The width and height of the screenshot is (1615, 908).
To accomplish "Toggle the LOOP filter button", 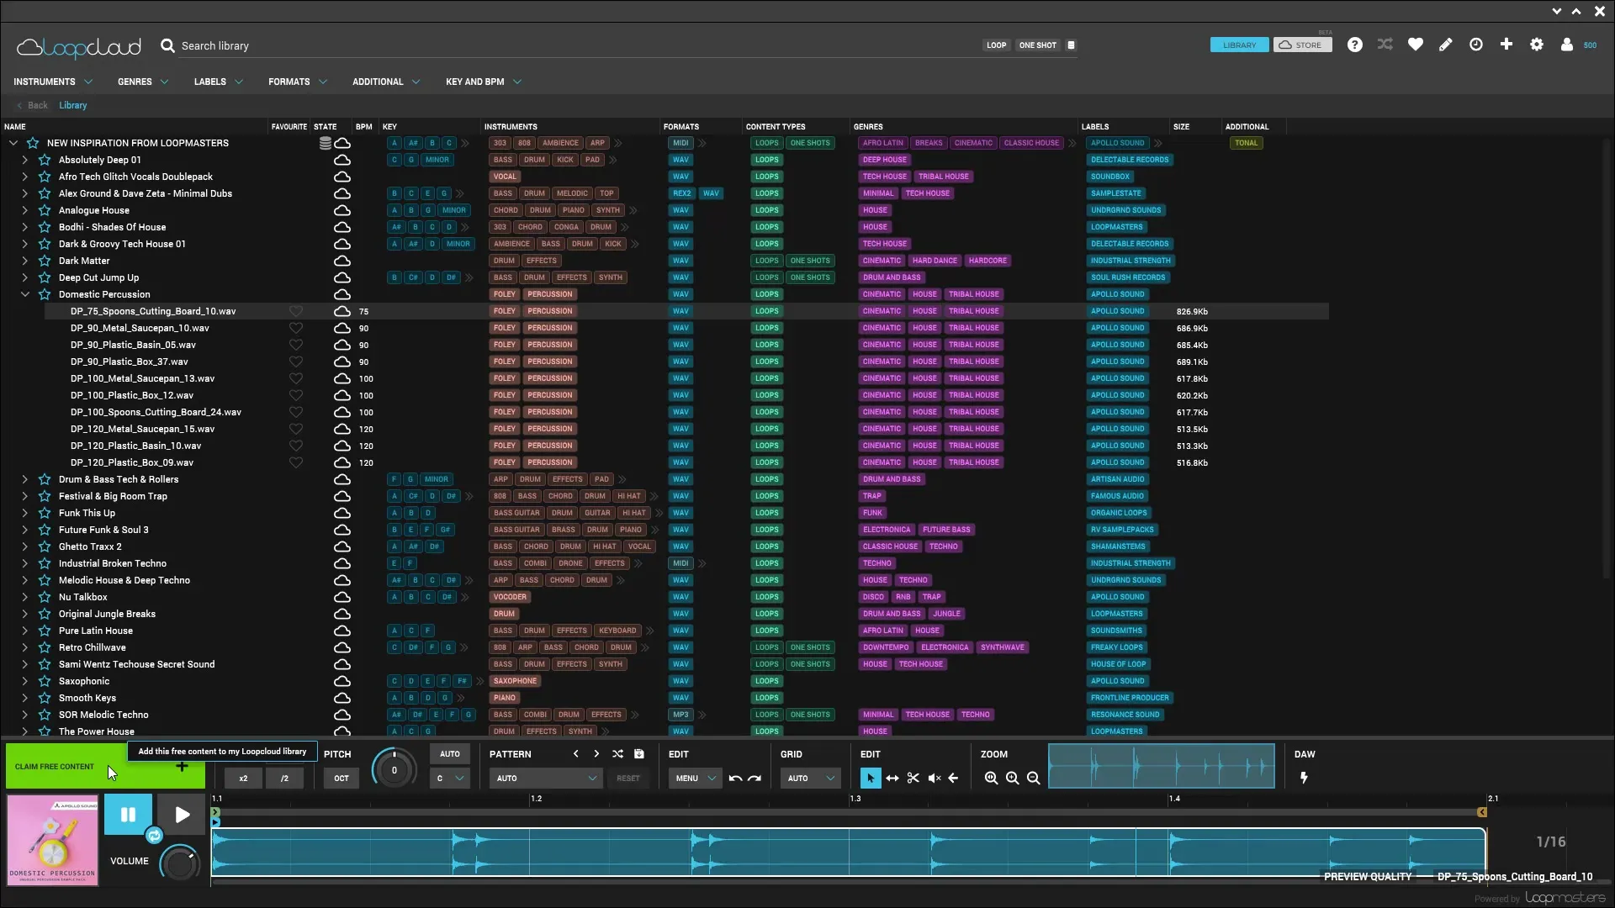I will 997,45.
